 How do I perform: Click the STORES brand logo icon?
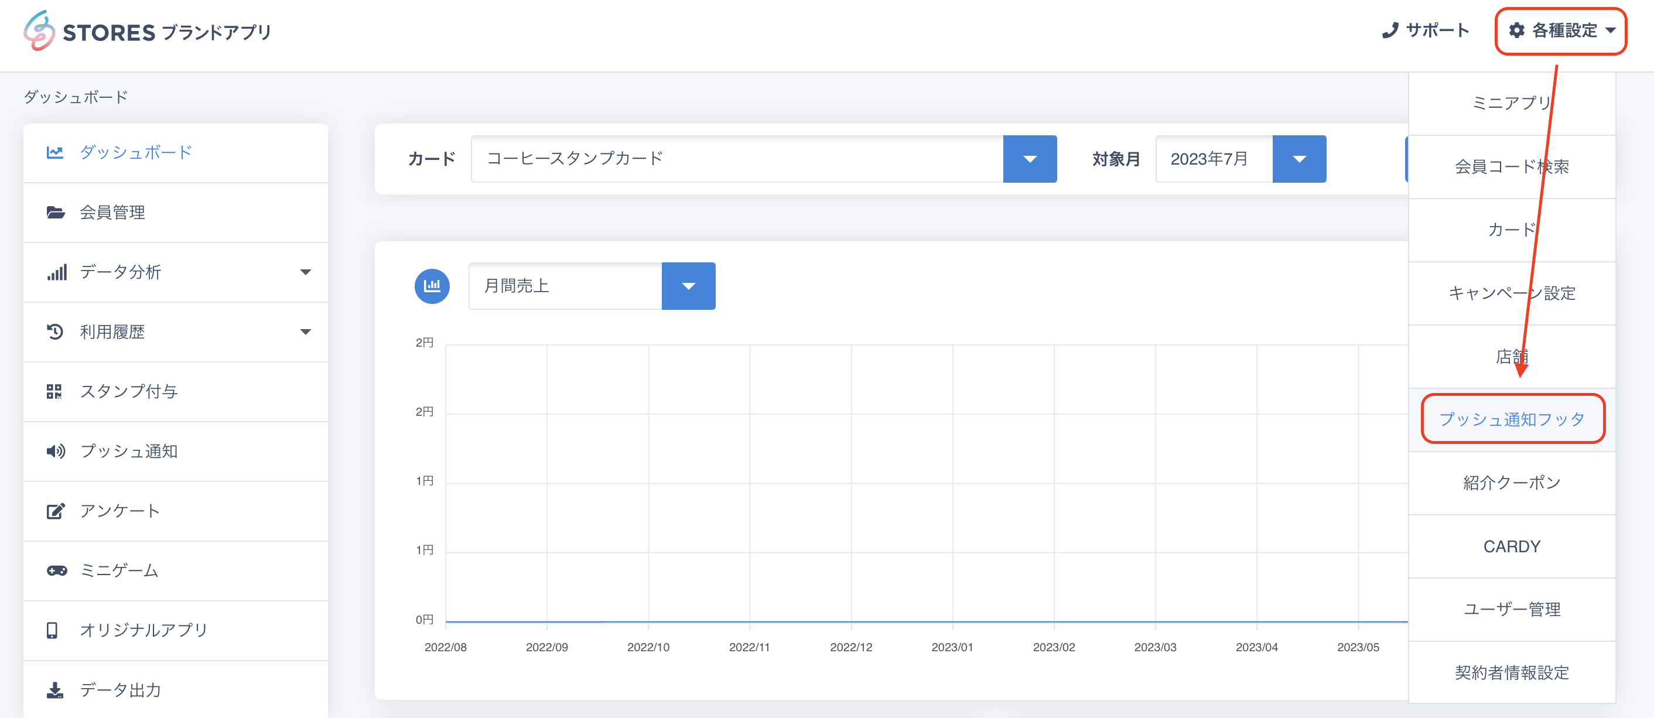pyautogui.click(x=39, y=30)
